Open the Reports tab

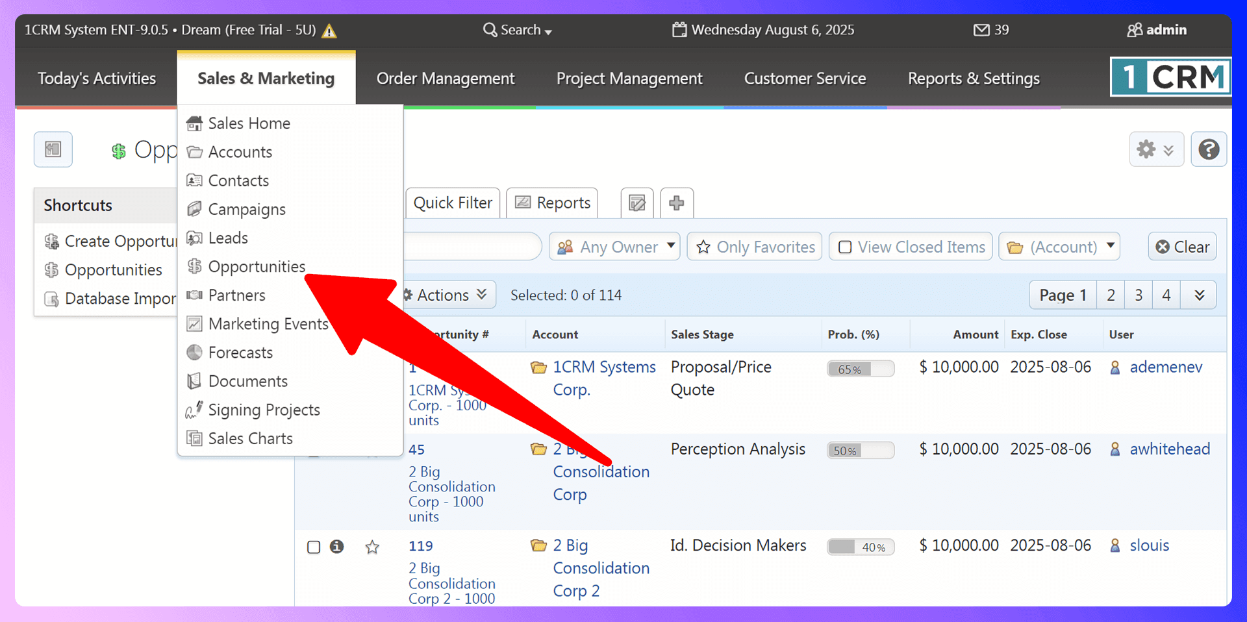coord(553,203)
